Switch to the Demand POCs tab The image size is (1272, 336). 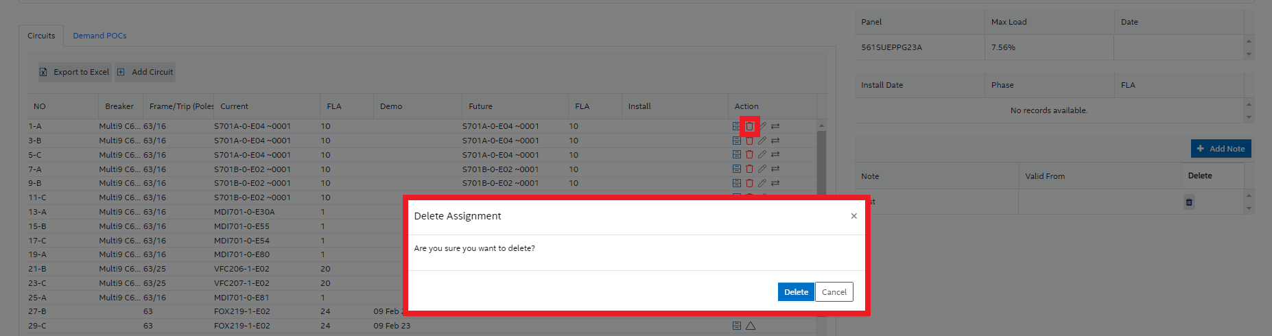[99, 36]
